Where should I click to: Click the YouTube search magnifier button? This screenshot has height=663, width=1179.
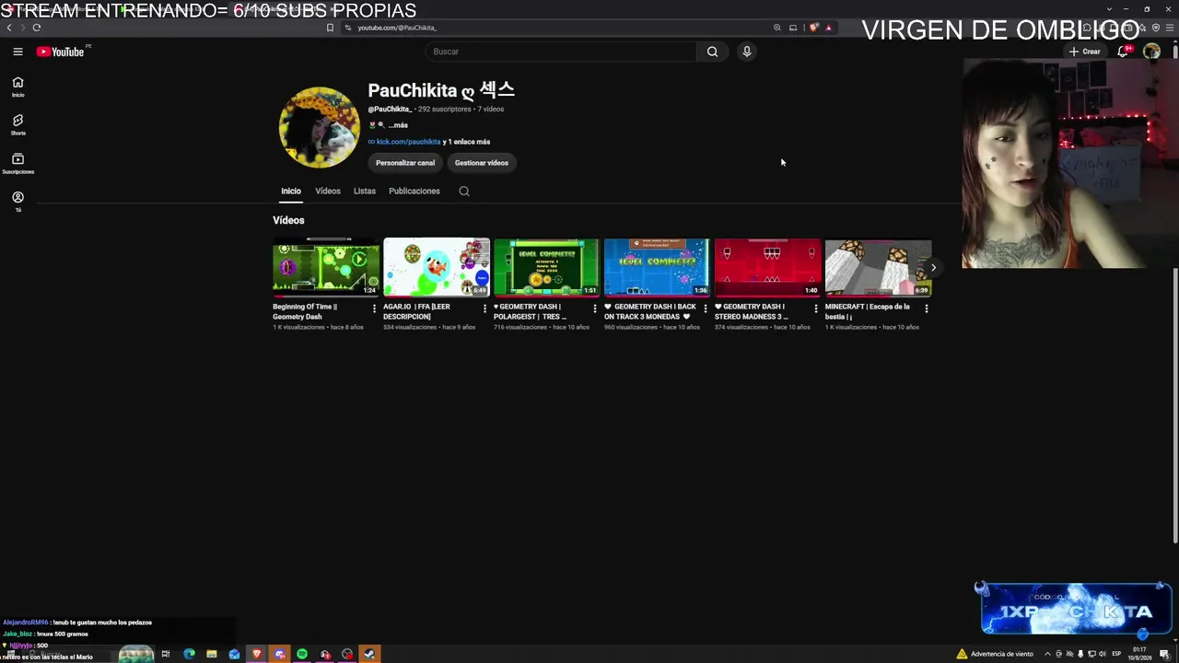[x=712, y=52]
